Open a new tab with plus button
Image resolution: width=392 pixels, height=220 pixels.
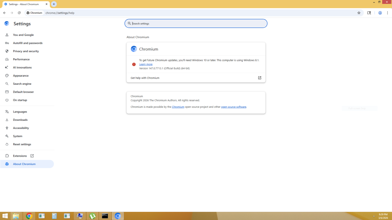point(54,4)
